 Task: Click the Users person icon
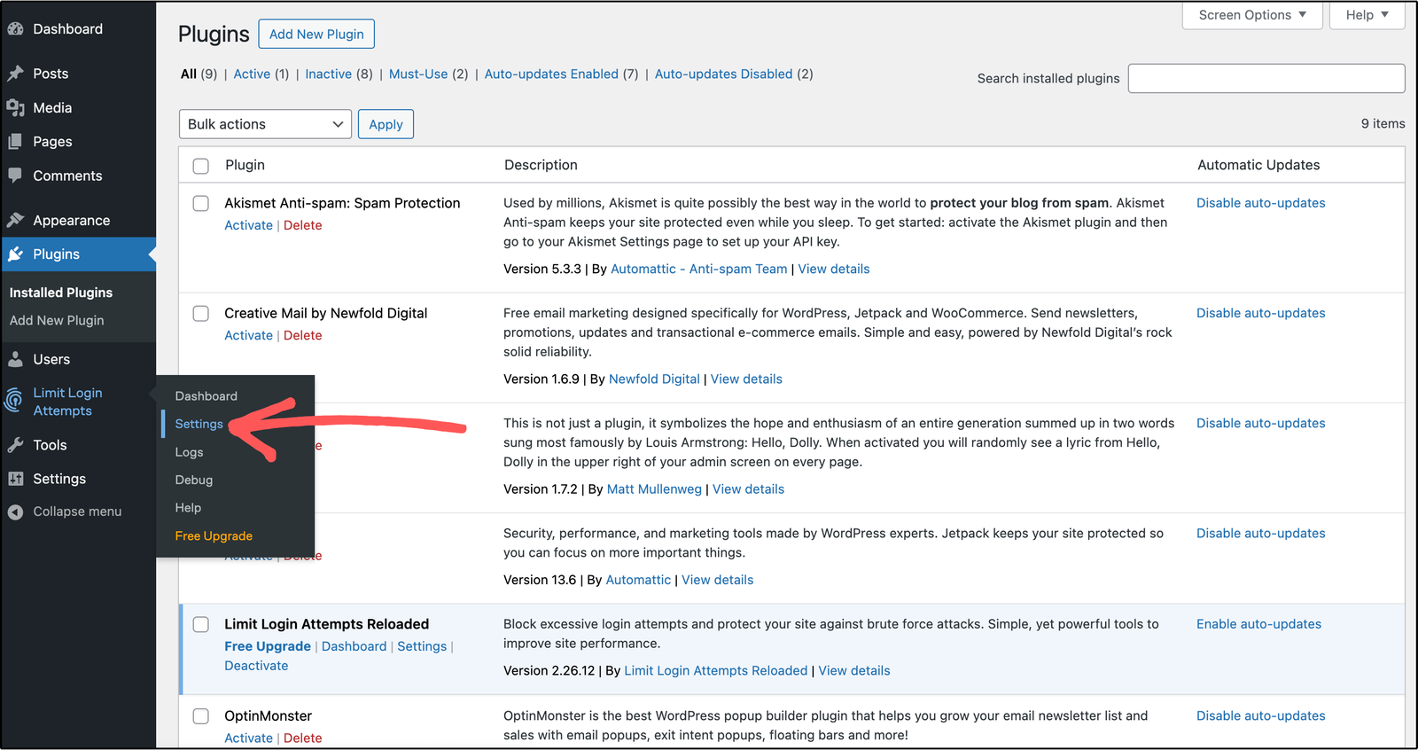(x=15, y=359)
